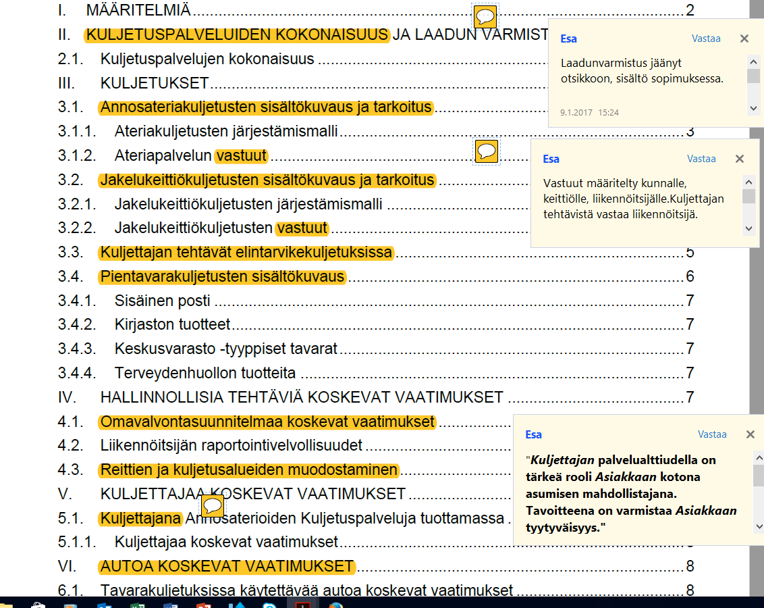Click scroll-down arrow in the palvelualttiudella comment

[x=759, y=526]
